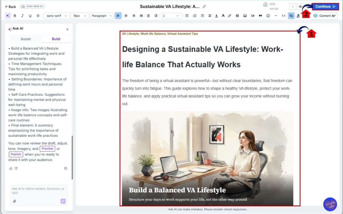343x214 pixels.
Task: Open the code view
Action: click(284, 16)
